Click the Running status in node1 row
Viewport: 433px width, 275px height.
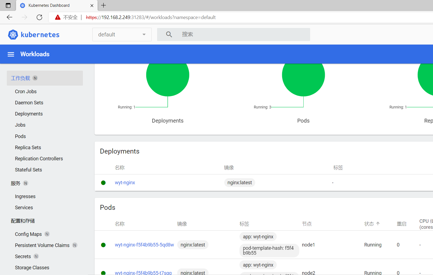pyautogui.click(x=373, y=245)
